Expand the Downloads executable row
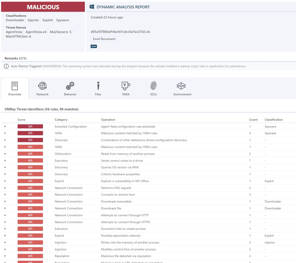This screenshot has width=296, height=263. [5, 202]
